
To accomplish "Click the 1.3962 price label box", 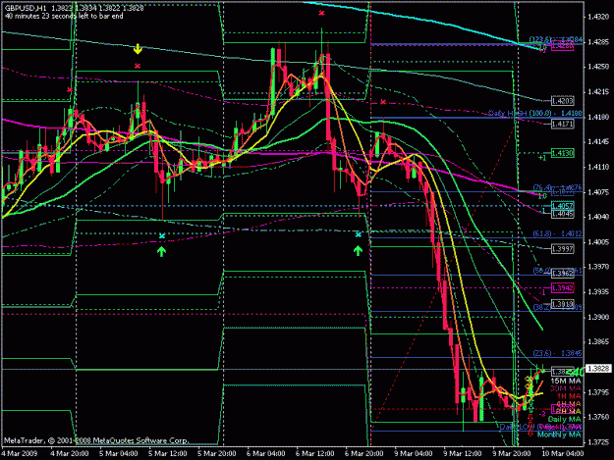I will click(563, 274).
